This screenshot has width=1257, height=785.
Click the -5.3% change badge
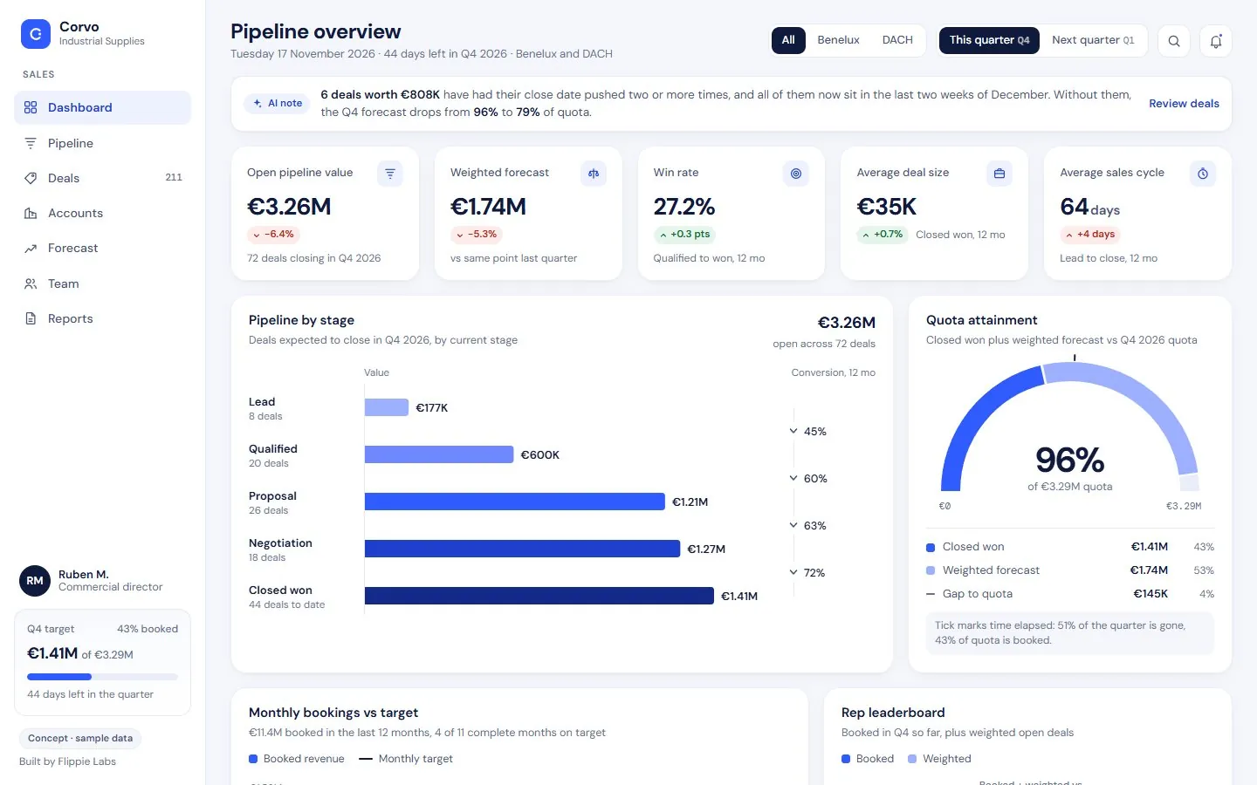[x=477, y=235]
